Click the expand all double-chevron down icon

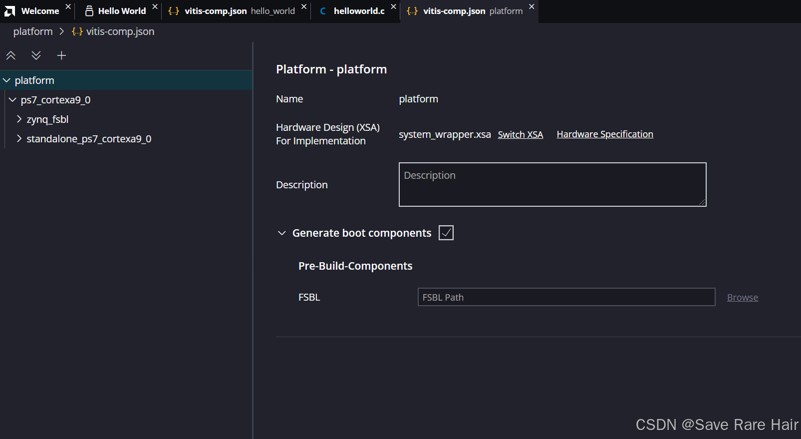[x=36, y=55]
